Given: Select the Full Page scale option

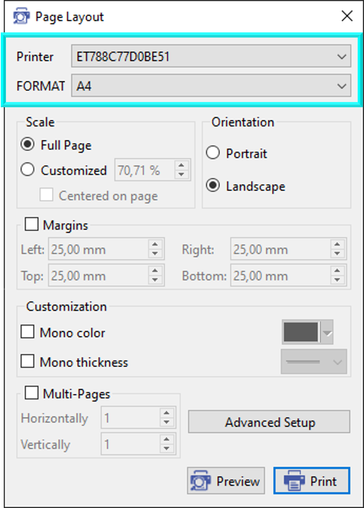Looking at the screenshot, I should (x=28, y=144).
